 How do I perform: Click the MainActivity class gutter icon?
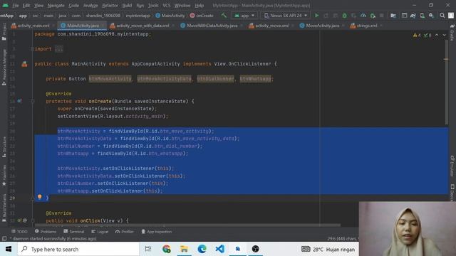coord(24,64)
